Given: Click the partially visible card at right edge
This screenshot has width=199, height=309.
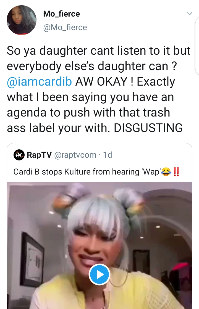Looking at the screenshot, I should pyautogui.click(x=197, y=46).
